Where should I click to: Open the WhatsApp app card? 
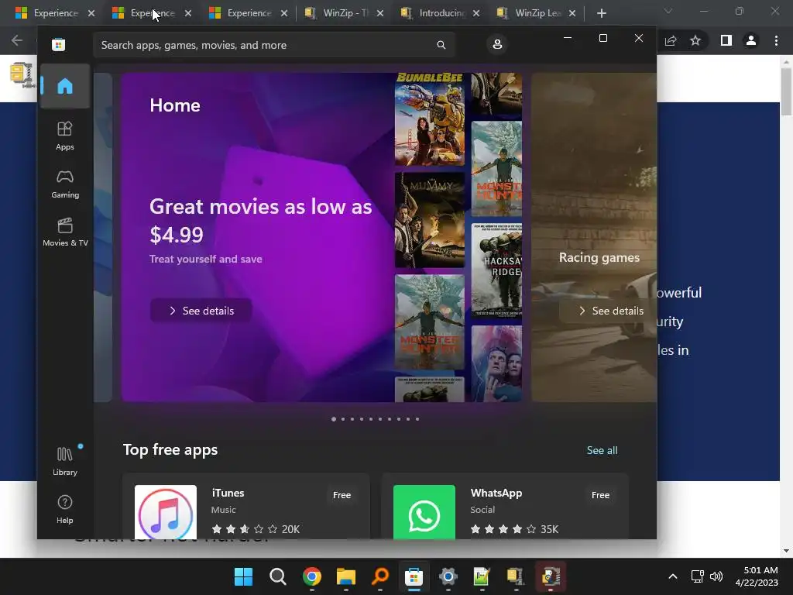(x=505, y=507)
